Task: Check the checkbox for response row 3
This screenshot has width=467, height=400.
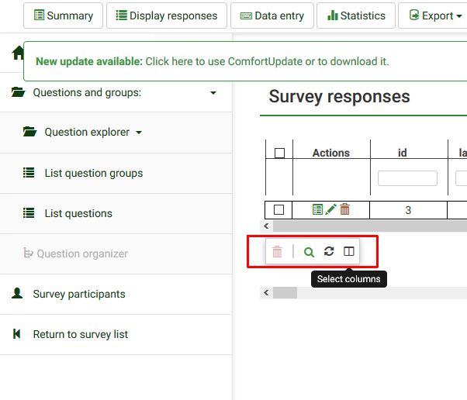Action: coord(279,209)
